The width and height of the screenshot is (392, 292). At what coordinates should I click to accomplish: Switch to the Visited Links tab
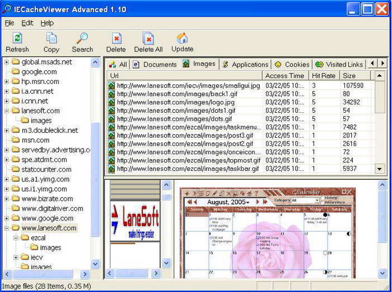pyautogui.click(x=339, y=65)
